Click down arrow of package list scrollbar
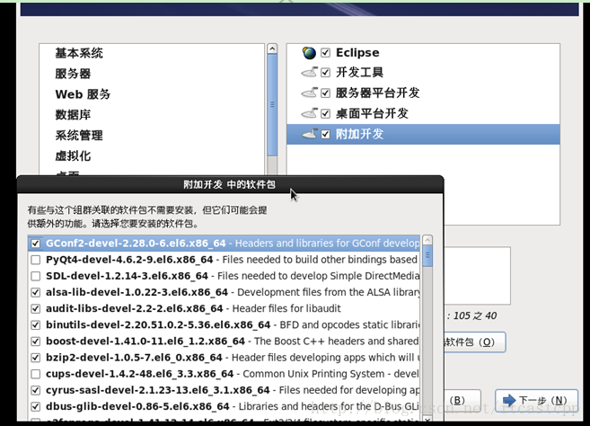 (x=427, y=419)
